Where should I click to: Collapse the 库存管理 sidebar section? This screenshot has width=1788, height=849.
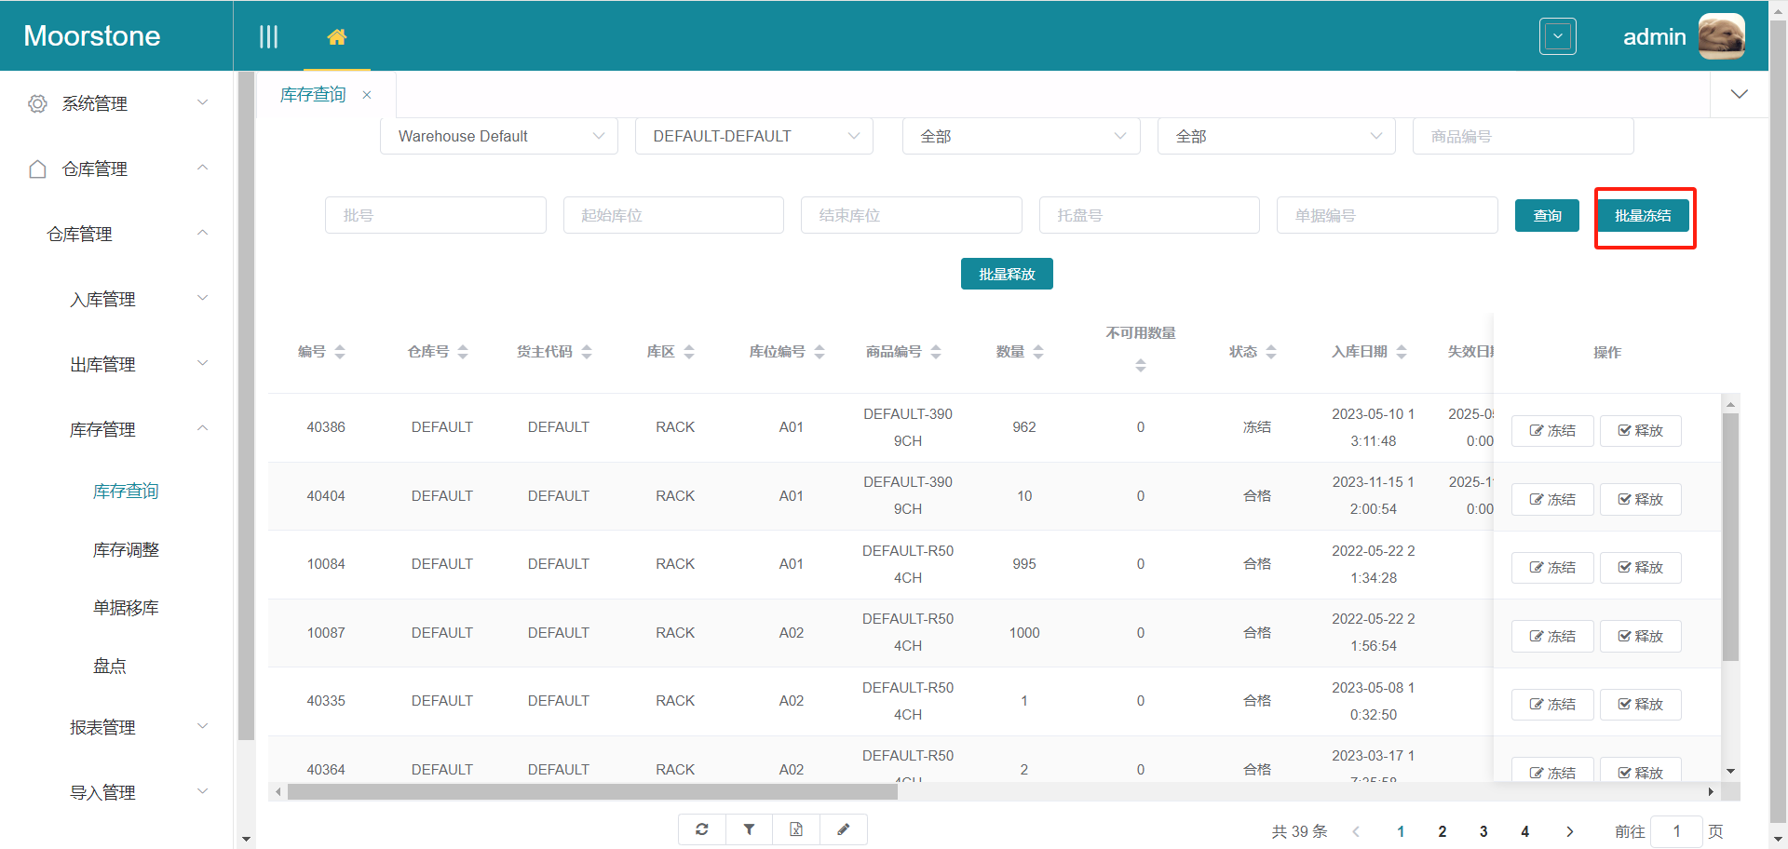click(102, 429)
